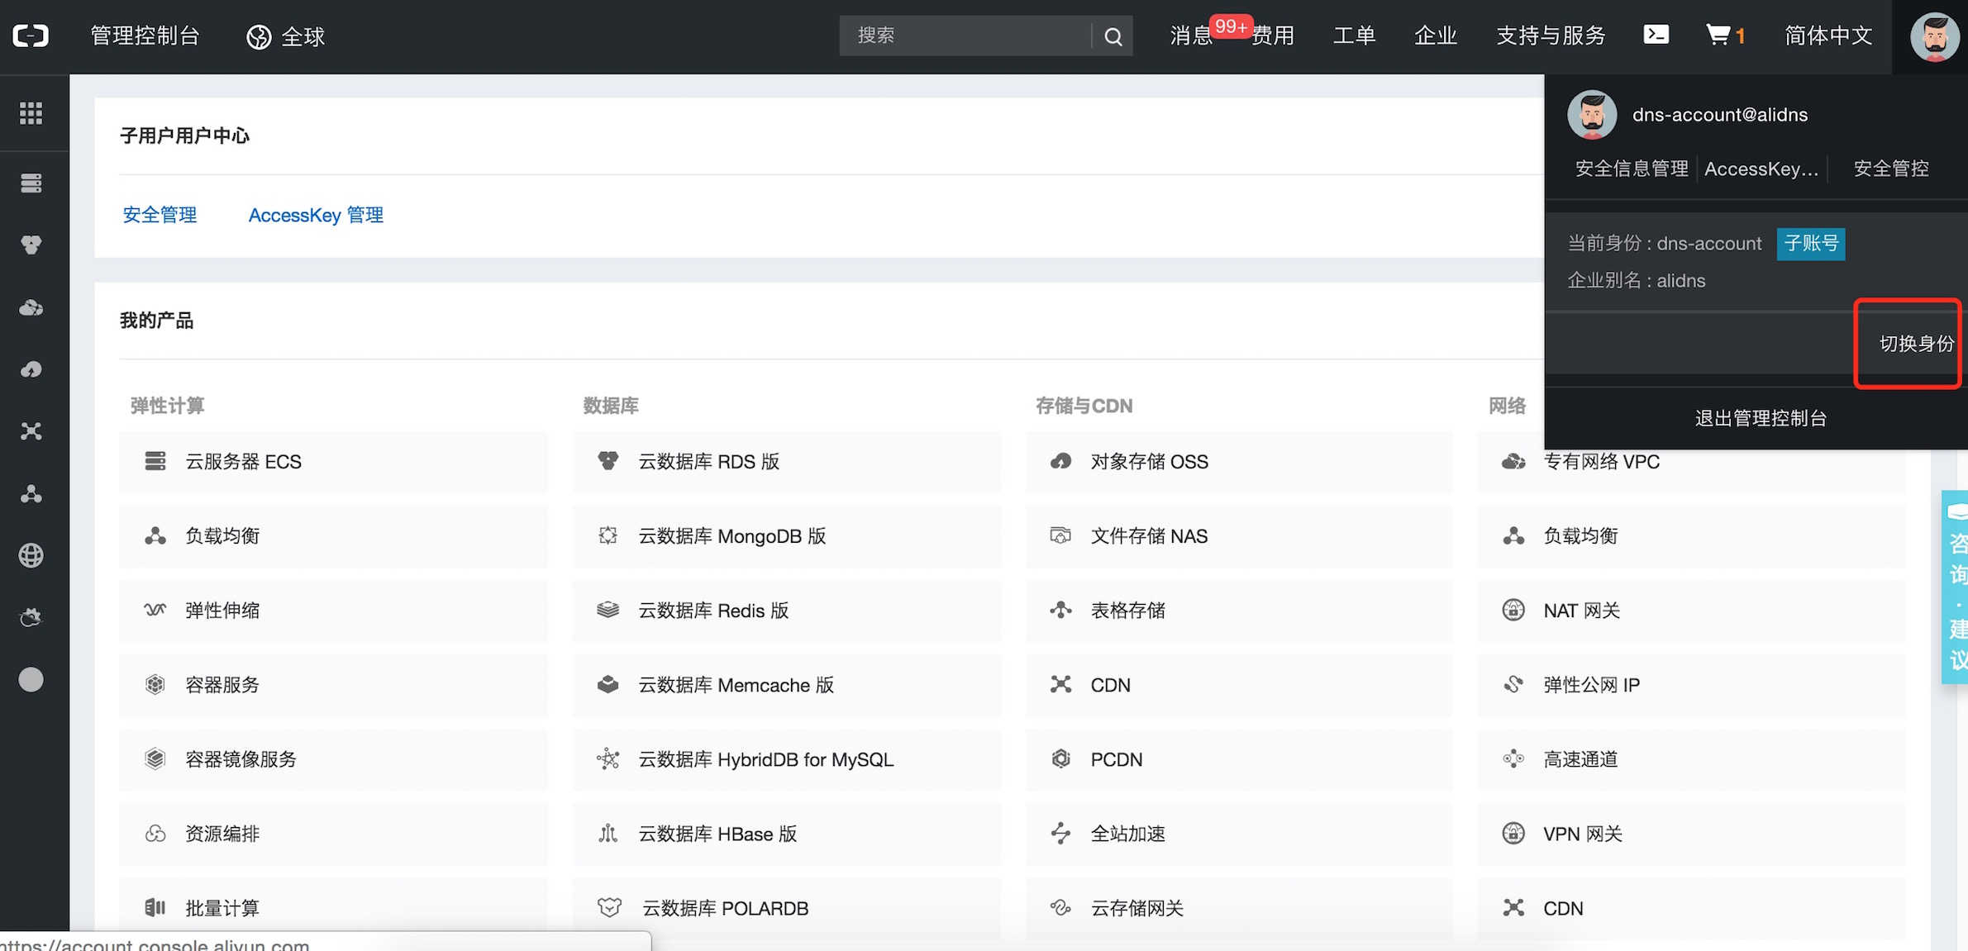Open the products grid menu icon
Viewport: 1968px width, 951px height.
pos(31,113)
